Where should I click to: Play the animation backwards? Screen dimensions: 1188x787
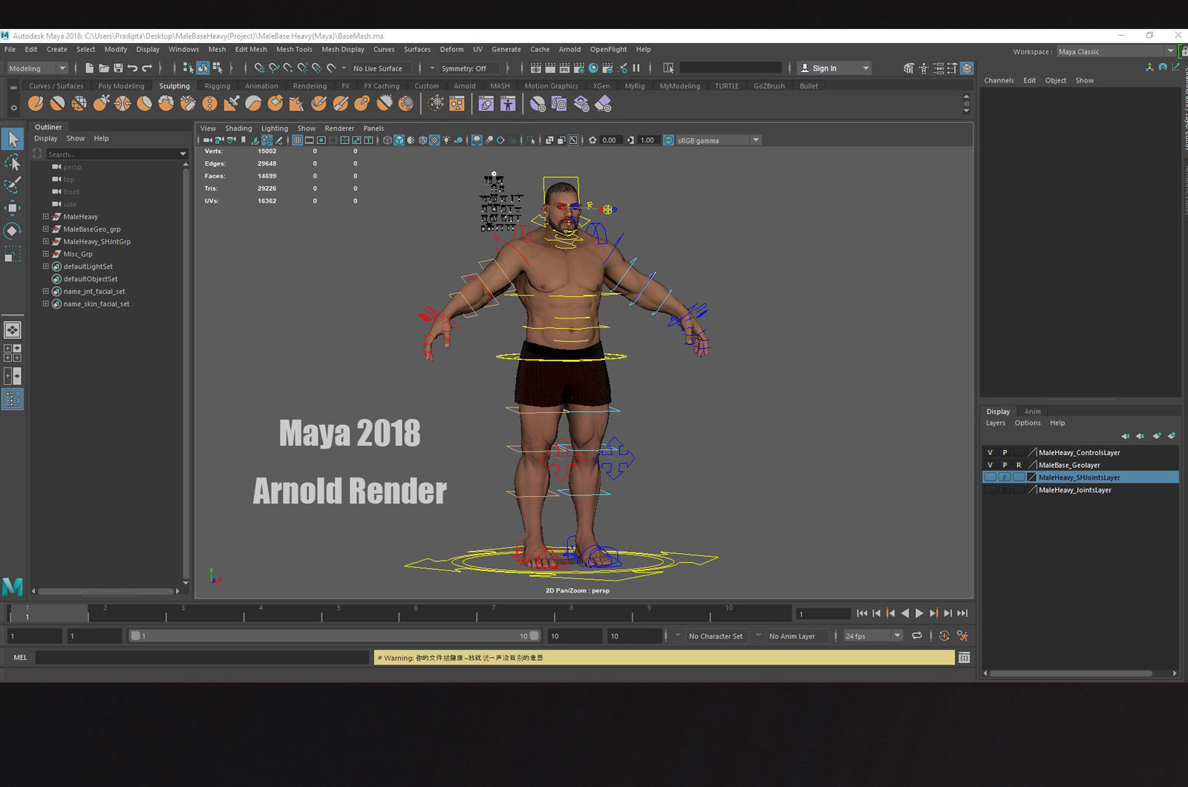905,613
